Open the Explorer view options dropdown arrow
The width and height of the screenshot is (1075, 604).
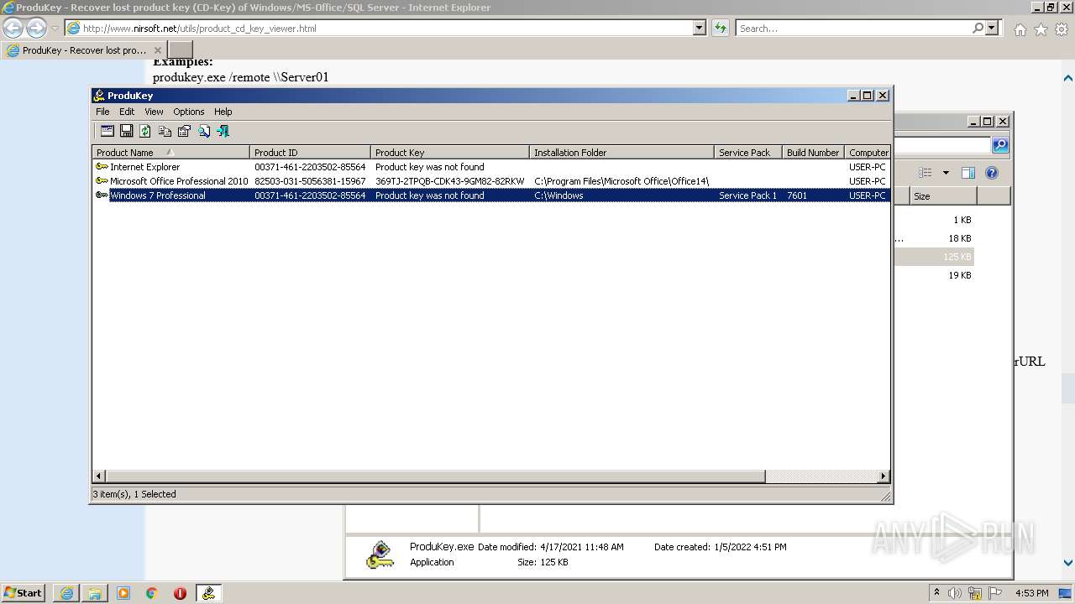(946, 173)
